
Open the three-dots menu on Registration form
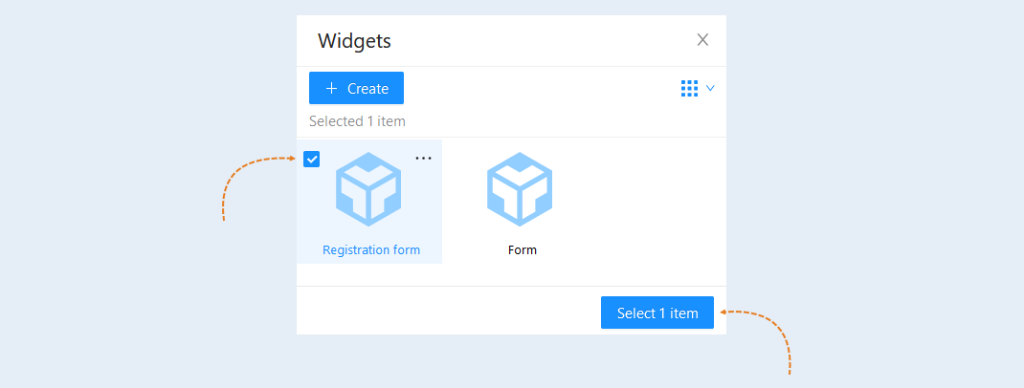click(424, 159)
